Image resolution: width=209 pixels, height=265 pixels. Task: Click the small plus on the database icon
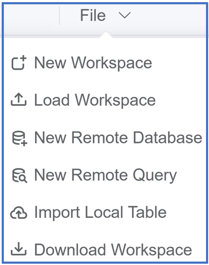coord(24,143)
